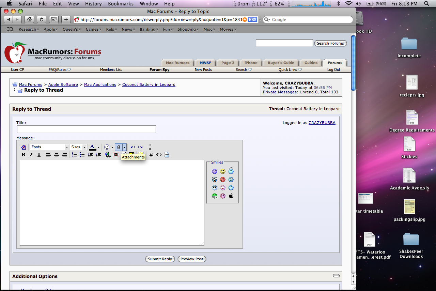
Task: Collapse the Additional Options section
Action: point(336,276)
